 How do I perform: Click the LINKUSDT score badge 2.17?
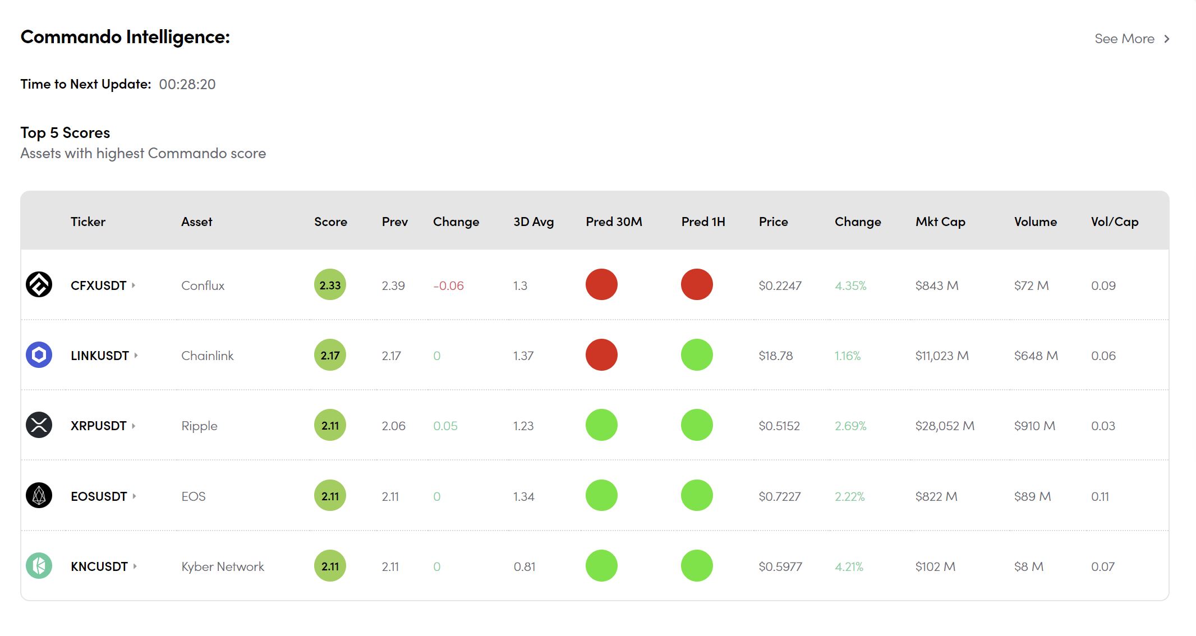click(x=330, y=355)
